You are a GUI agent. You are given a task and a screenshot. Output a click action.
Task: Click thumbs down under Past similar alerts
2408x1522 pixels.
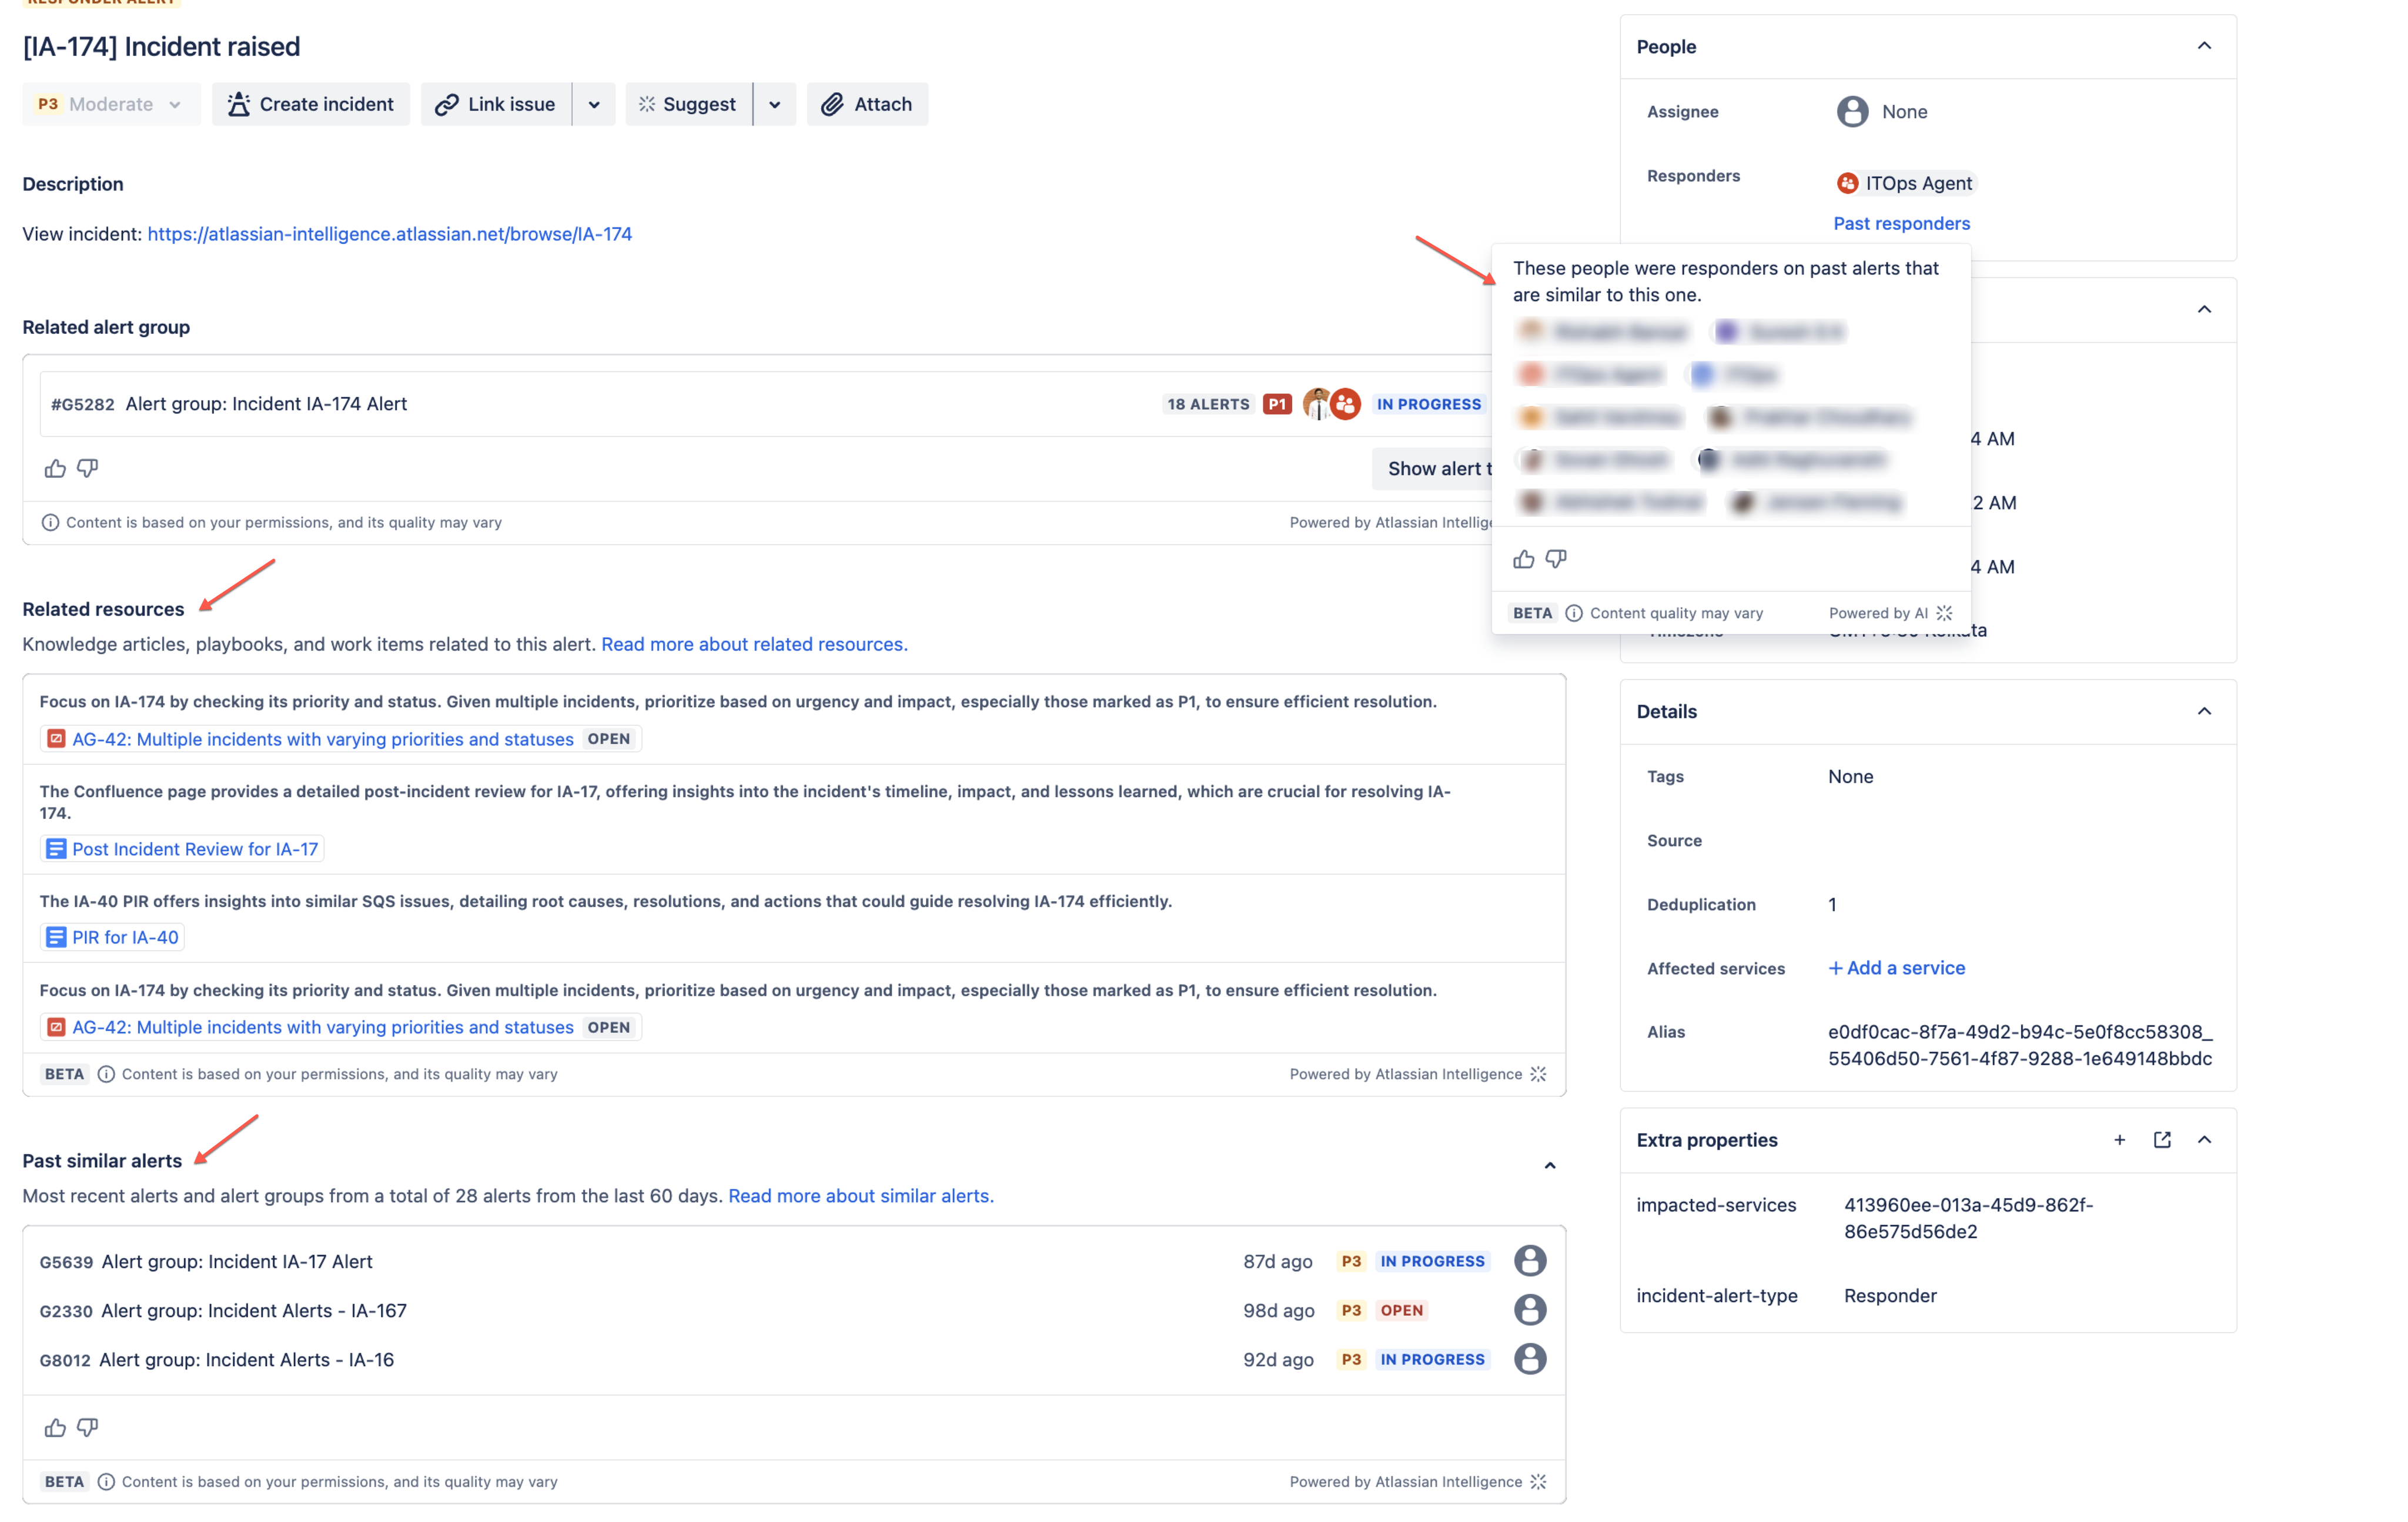point(88,1427)
